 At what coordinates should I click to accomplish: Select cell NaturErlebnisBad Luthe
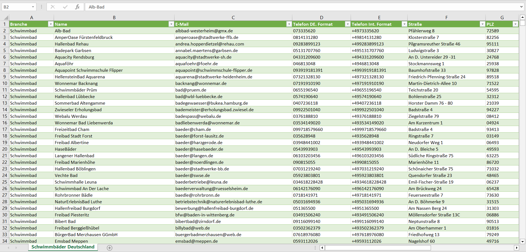click(x=114, y=202)
